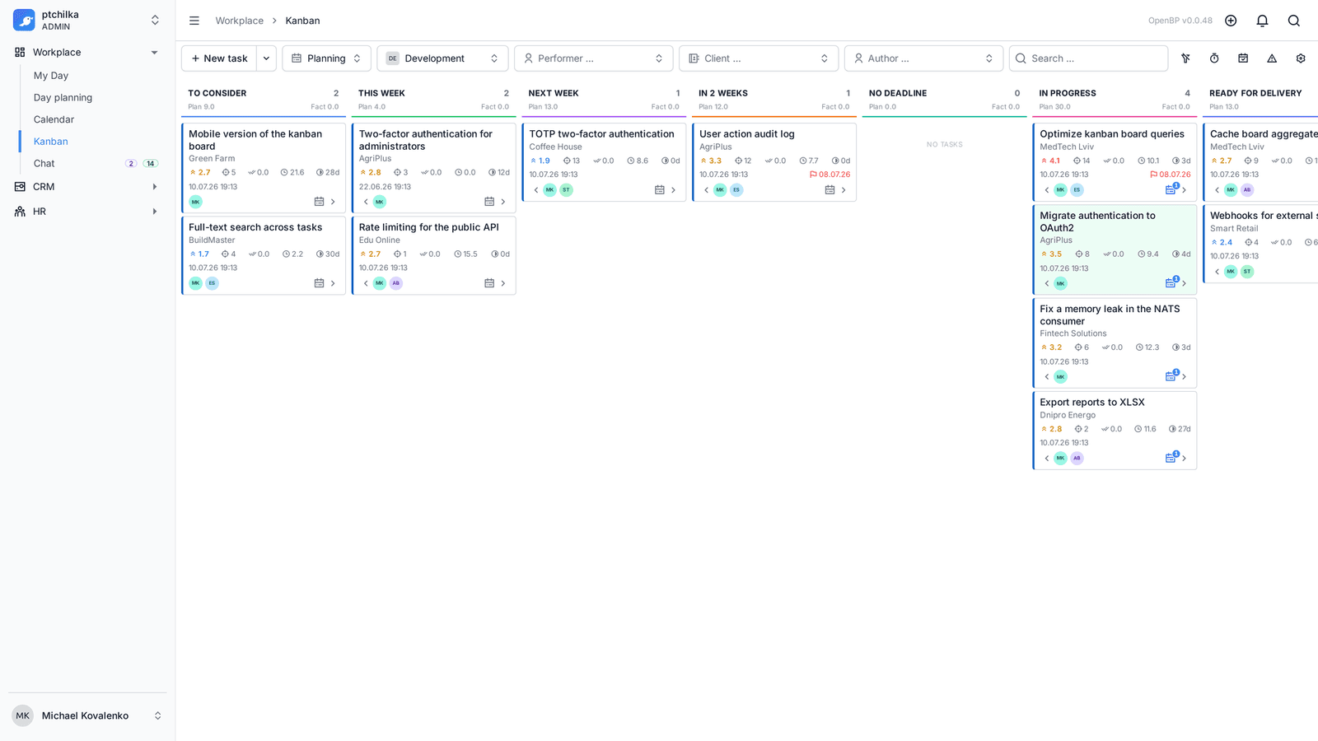Select Kanban in the sidebar

click(x=51, y=142)
